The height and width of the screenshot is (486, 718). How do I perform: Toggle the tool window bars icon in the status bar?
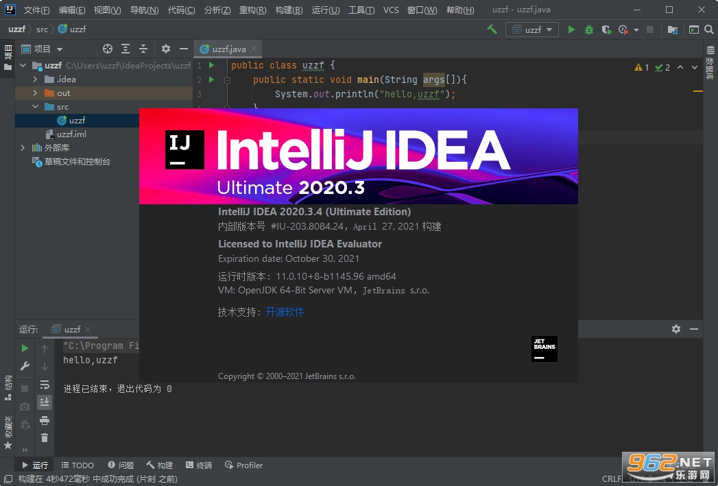pos(8,479)
